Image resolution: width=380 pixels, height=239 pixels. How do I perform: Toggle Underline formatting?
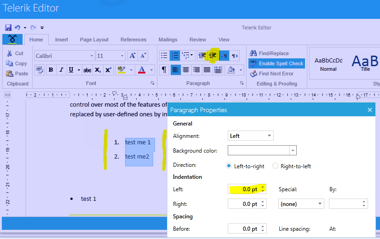coord(71,70)
